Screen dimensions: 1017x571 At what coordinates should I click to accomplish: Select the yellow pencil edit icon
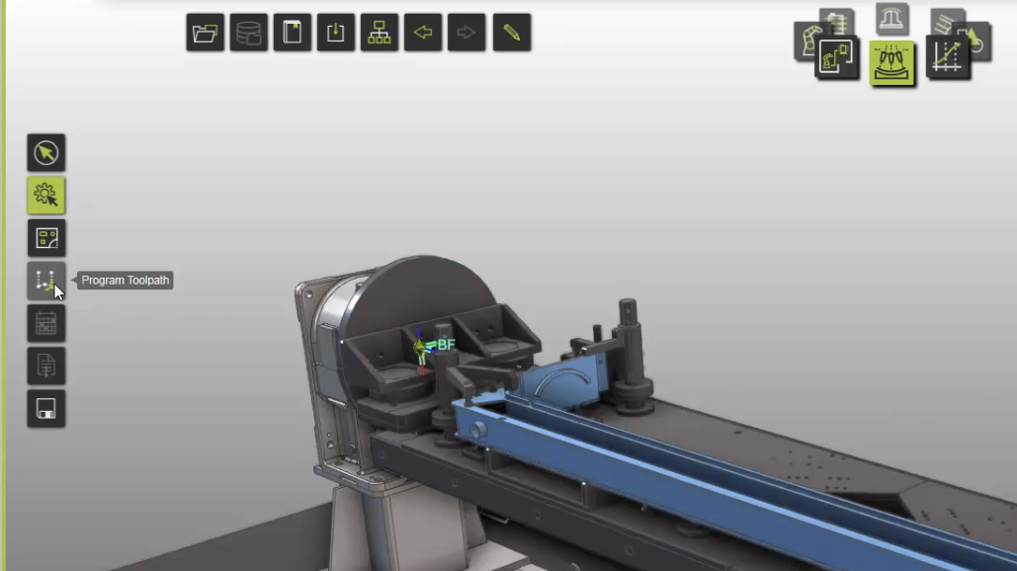(x=511, y=33)
